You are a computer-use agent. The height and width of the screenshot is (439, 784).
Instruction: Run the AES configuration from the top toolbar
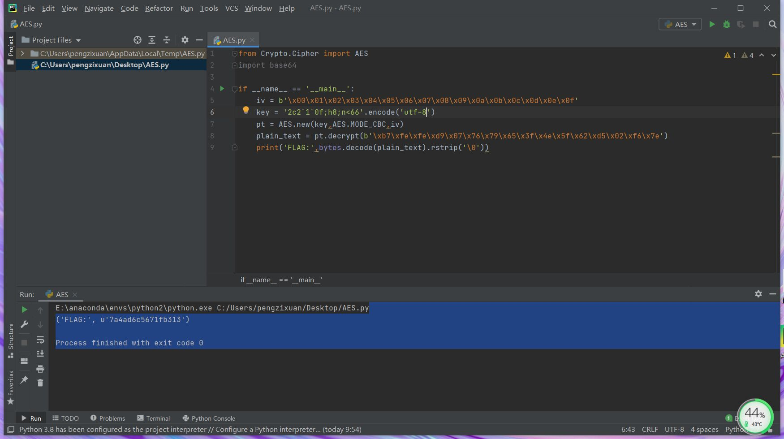click(712, 24)
